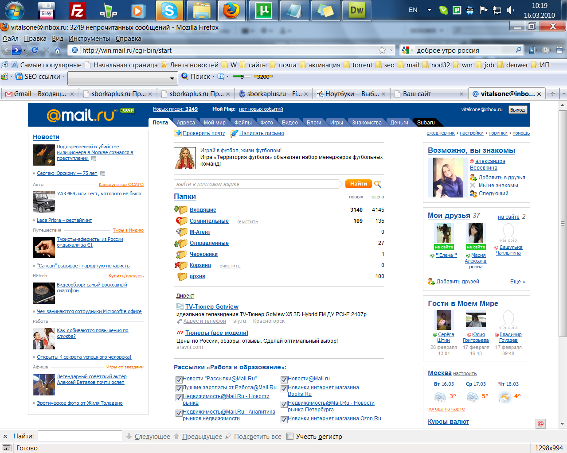Click the Добавить в друзья person icon
Screen dimensions: 567x453
point(473,177)
